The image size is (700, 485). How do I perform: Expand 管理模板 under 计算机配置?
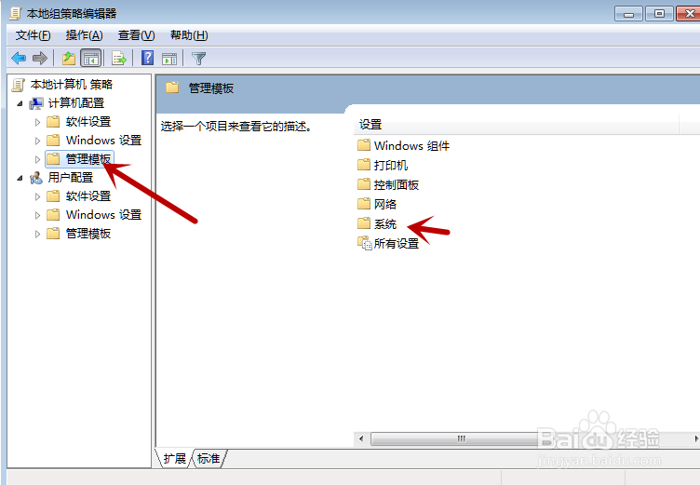[x=37, y=159]
